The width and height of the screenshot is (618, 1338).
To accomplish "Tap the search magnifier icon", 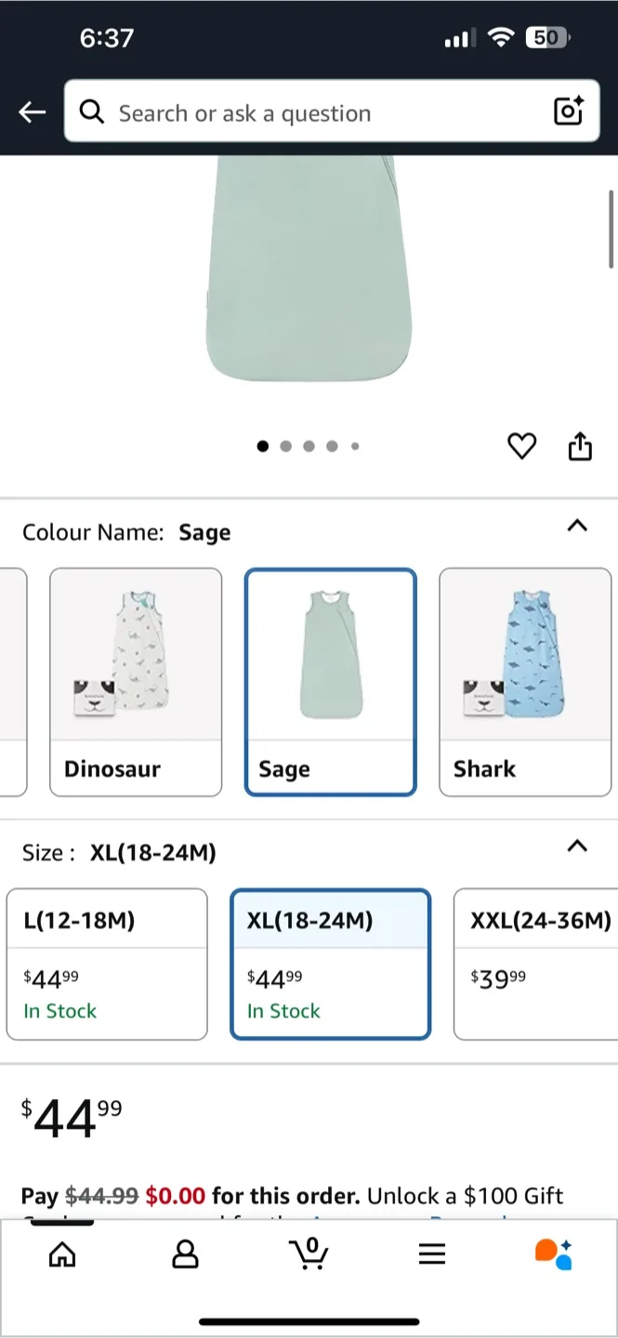I will (x=92, y=111).
